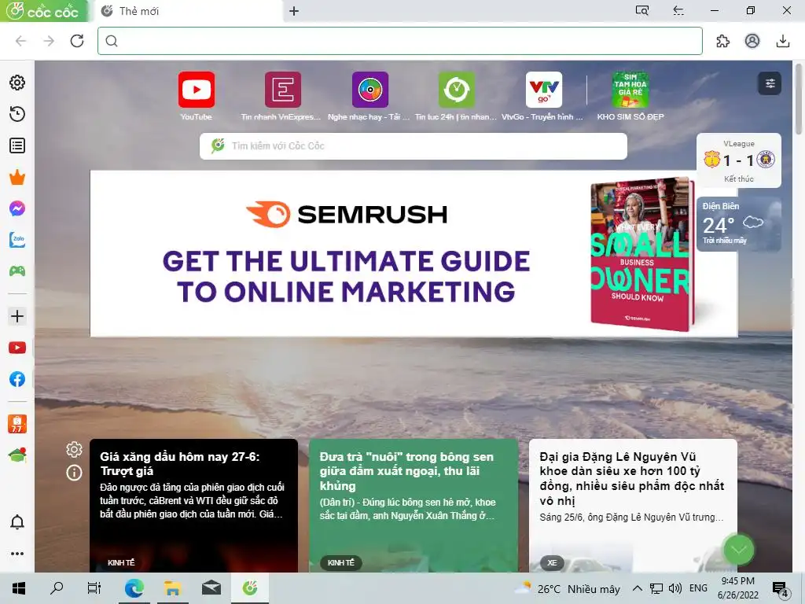The image size is (805, 604).
Task: Show hidden system tray icons
Action: 637,588
